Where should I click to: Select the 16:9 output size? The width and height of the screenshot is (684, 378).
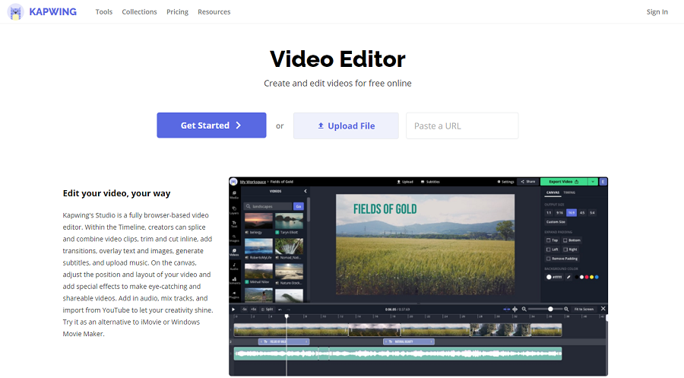click(571, 212)
